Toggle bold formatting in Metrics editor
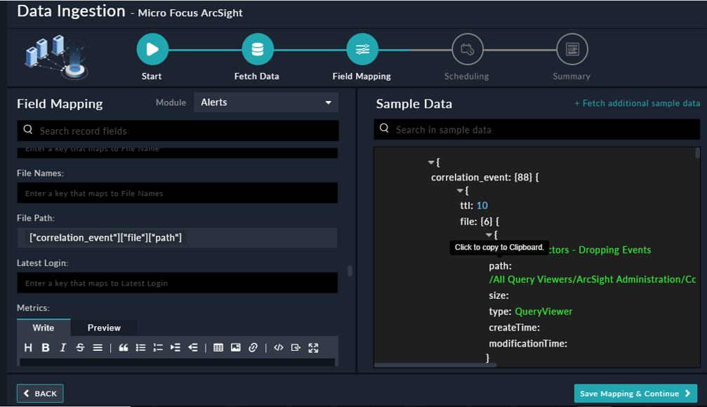 (x=46, y=347)
